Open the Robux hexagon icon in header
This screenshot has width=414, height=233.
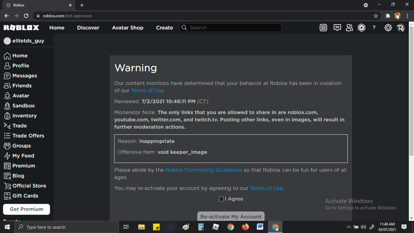click(x=361, y=28)
